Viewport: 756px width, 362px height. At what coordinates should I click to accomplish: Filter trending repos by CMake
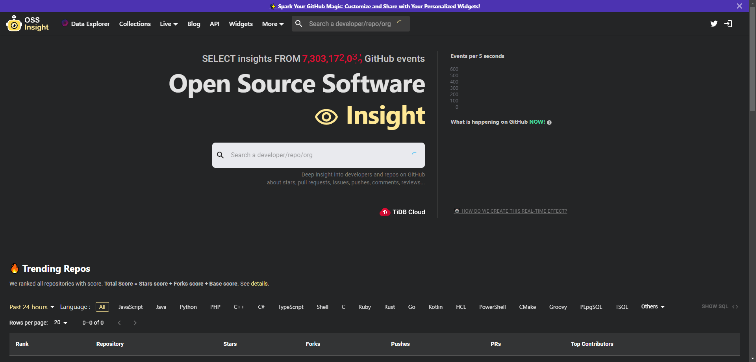pyautogui.click(x=528, y=307)
